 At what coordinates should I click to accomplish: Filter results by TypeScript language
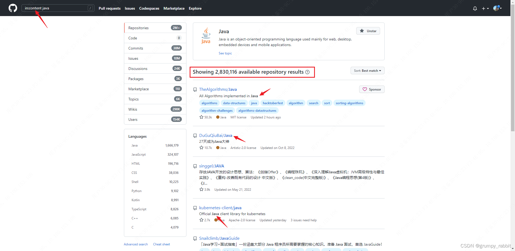point(155,209)
